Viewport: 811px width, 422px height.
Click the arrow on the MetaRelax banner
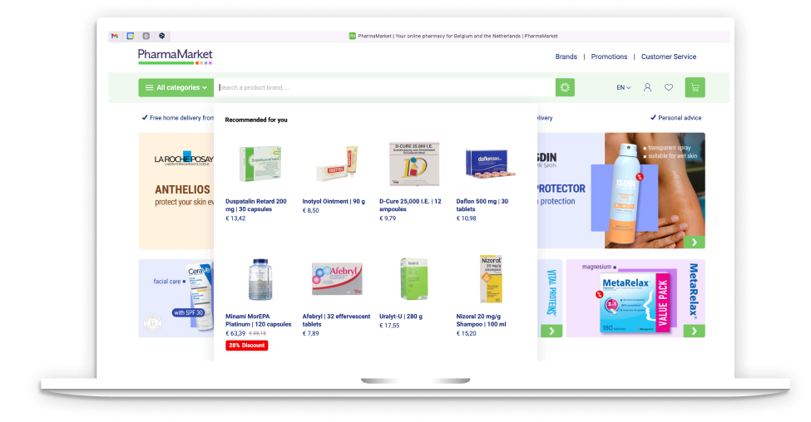pos(695,331)
